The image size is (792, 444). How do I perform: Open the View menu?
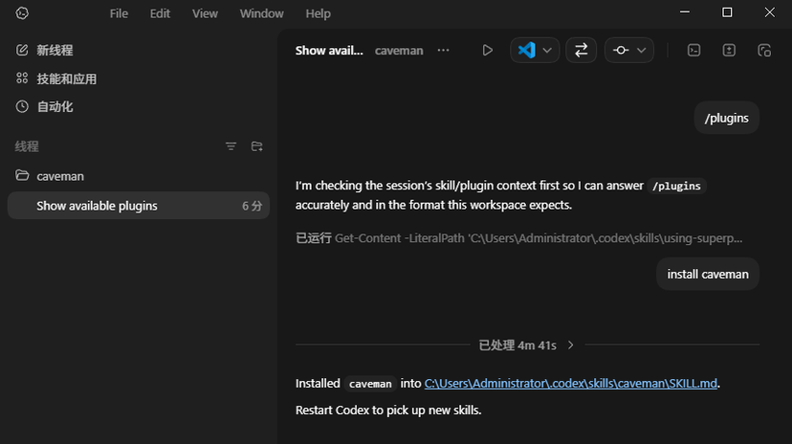tap(205, 13)
